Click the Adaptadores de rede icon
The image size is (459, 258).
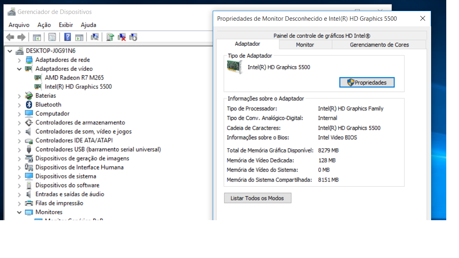[x=29, y=60]
